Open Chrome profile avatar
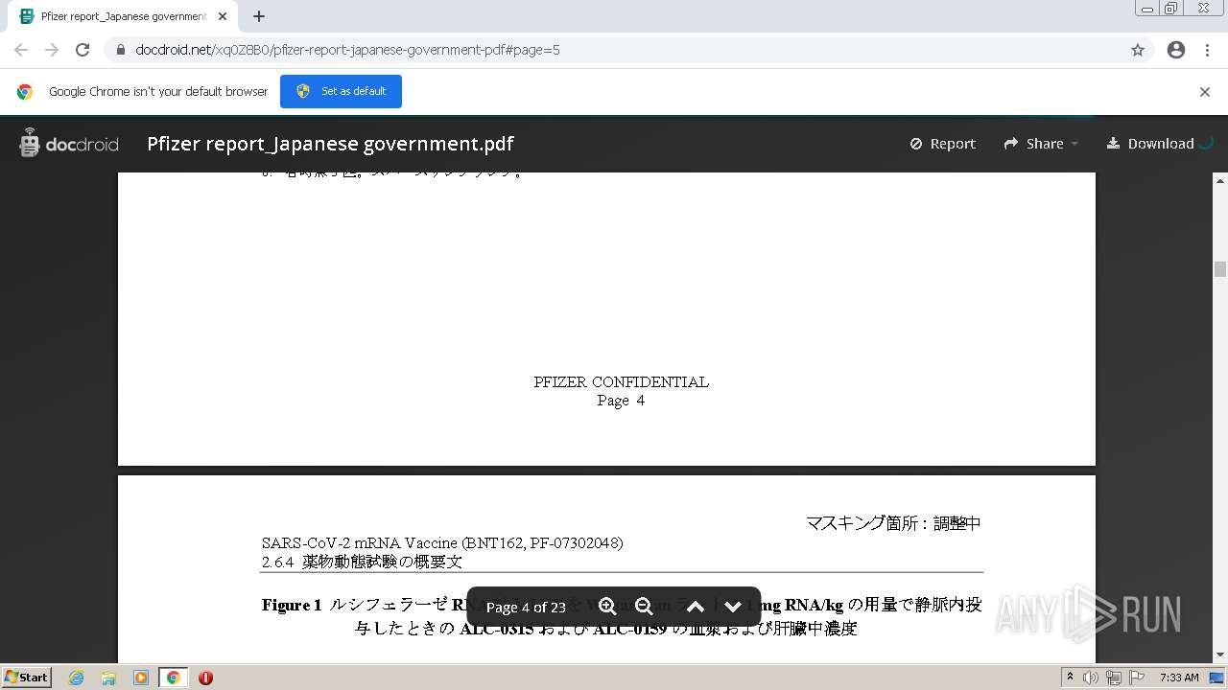 [x=1176, y=50]
